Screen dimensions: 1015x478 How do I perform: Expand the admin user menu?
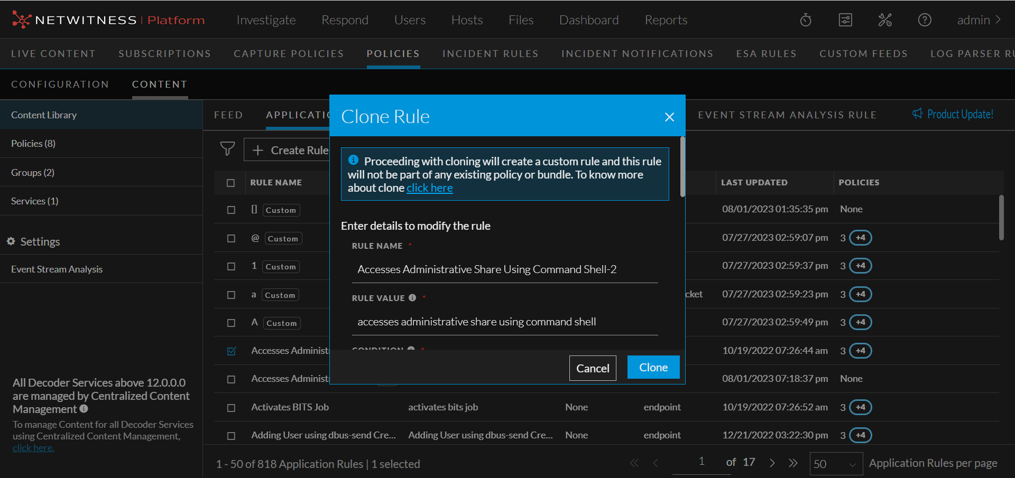(x=979, y=20)
